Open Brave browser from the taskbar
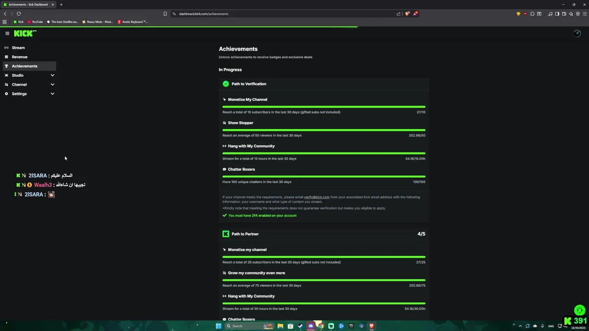This screenshot has height=331, width=589. coord(371,326)
